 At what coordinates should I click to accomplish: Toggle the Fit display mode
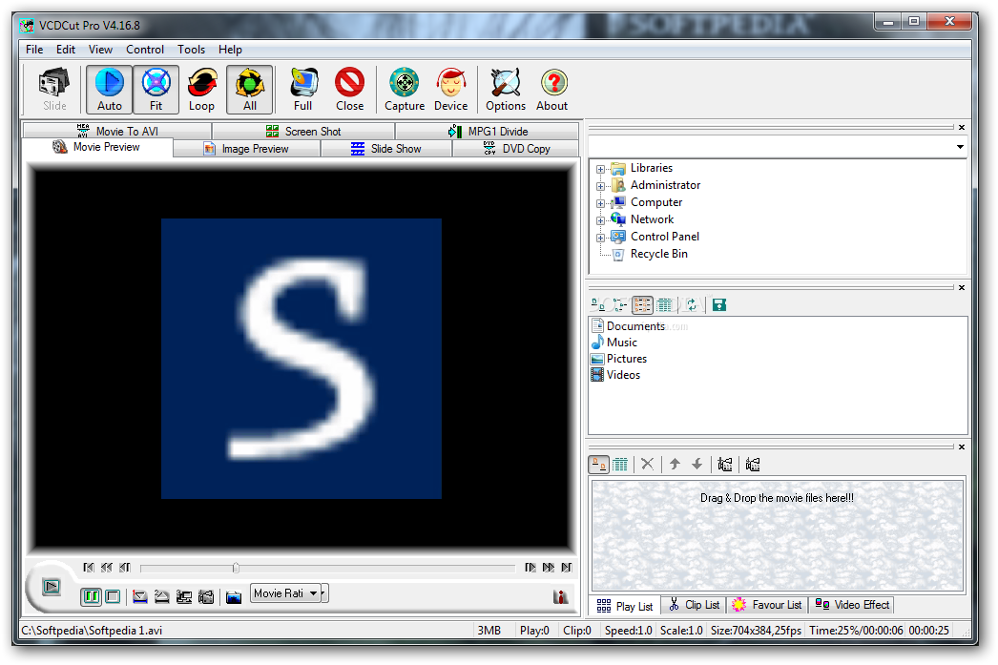156,90
